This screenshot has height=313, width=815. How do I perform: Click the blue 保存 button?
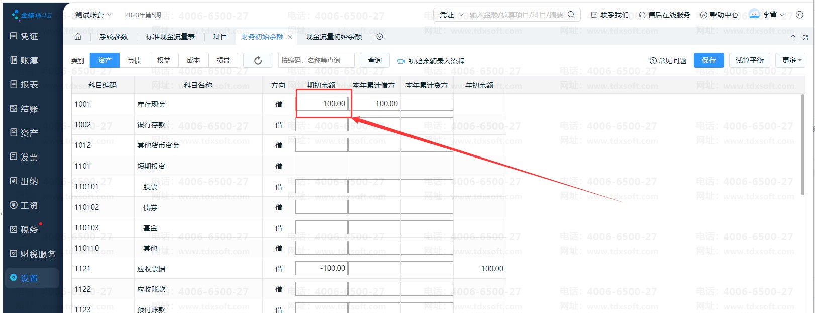(x=709, y=60)
